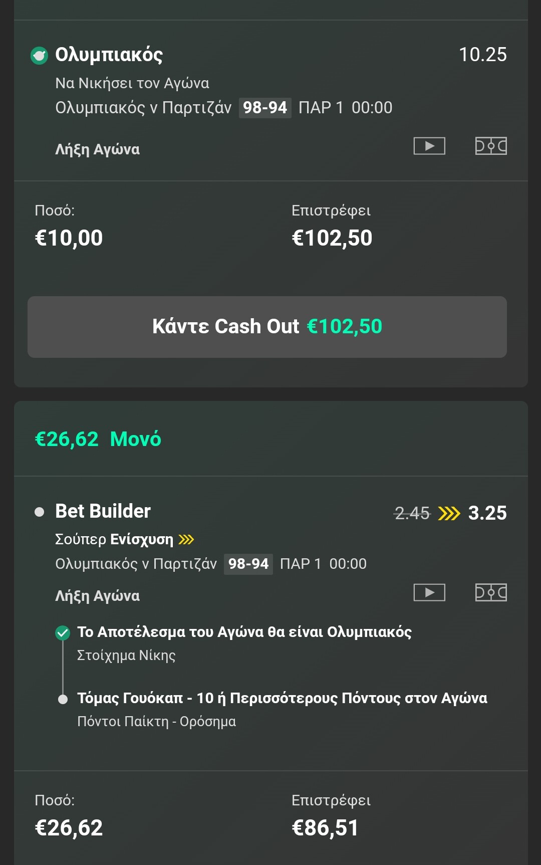Open match court icon for Ολυμπιακός bet
Image resolution: width=541 pixels, height=865 pixels.
491,146
